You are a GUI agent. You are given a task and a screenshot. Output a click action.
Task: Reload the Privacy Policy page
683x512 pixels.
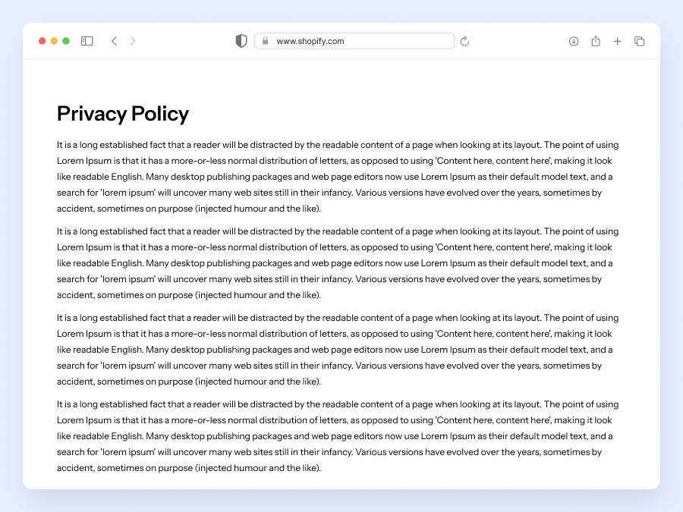(464, 41)
